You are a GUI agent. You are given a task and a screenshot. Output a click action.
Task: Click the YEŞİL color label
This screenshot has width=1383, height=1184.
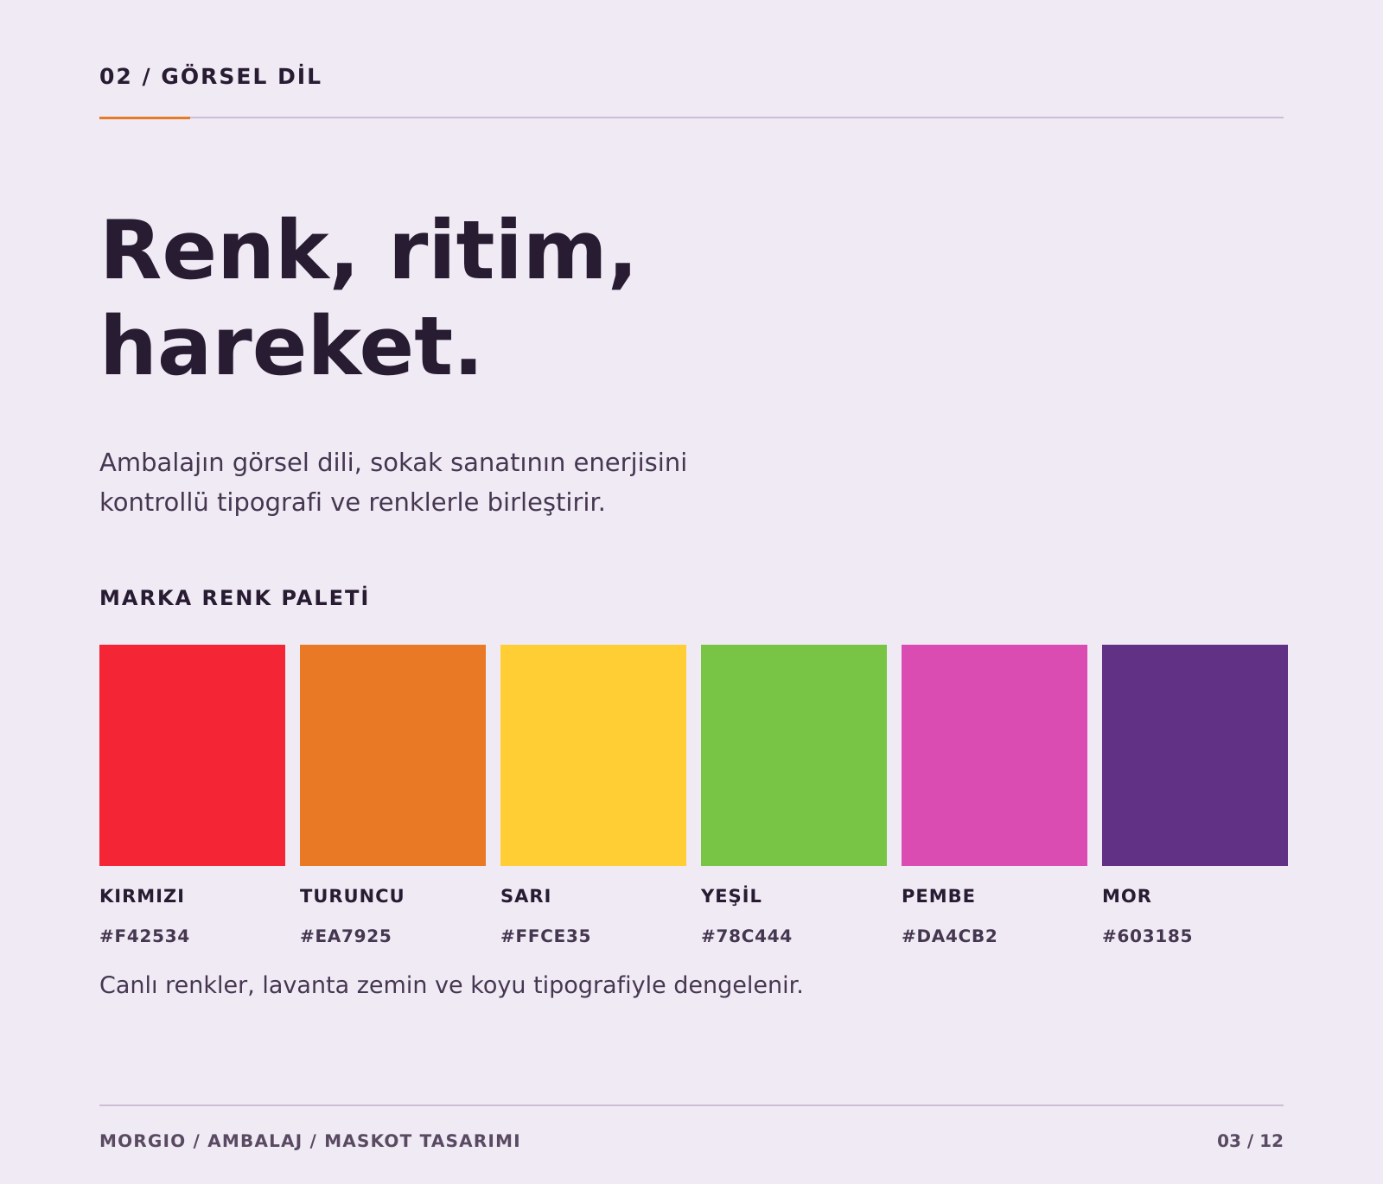point(731,896)
